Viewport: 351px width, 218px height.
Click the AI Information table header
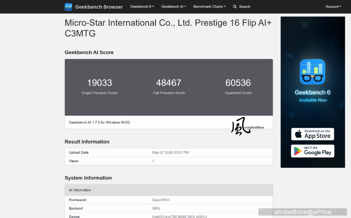pos(169,190)
